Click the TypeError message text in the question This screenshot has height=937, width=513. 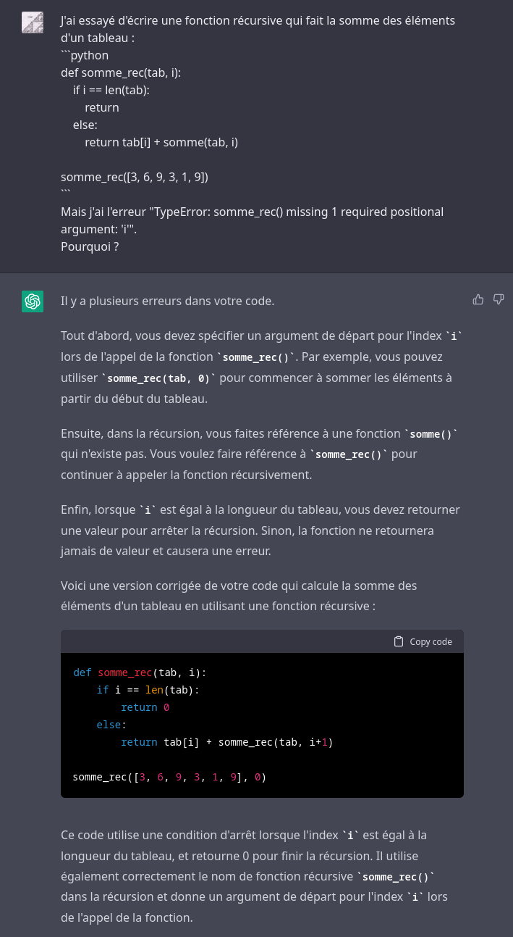(x=252, y=220)
